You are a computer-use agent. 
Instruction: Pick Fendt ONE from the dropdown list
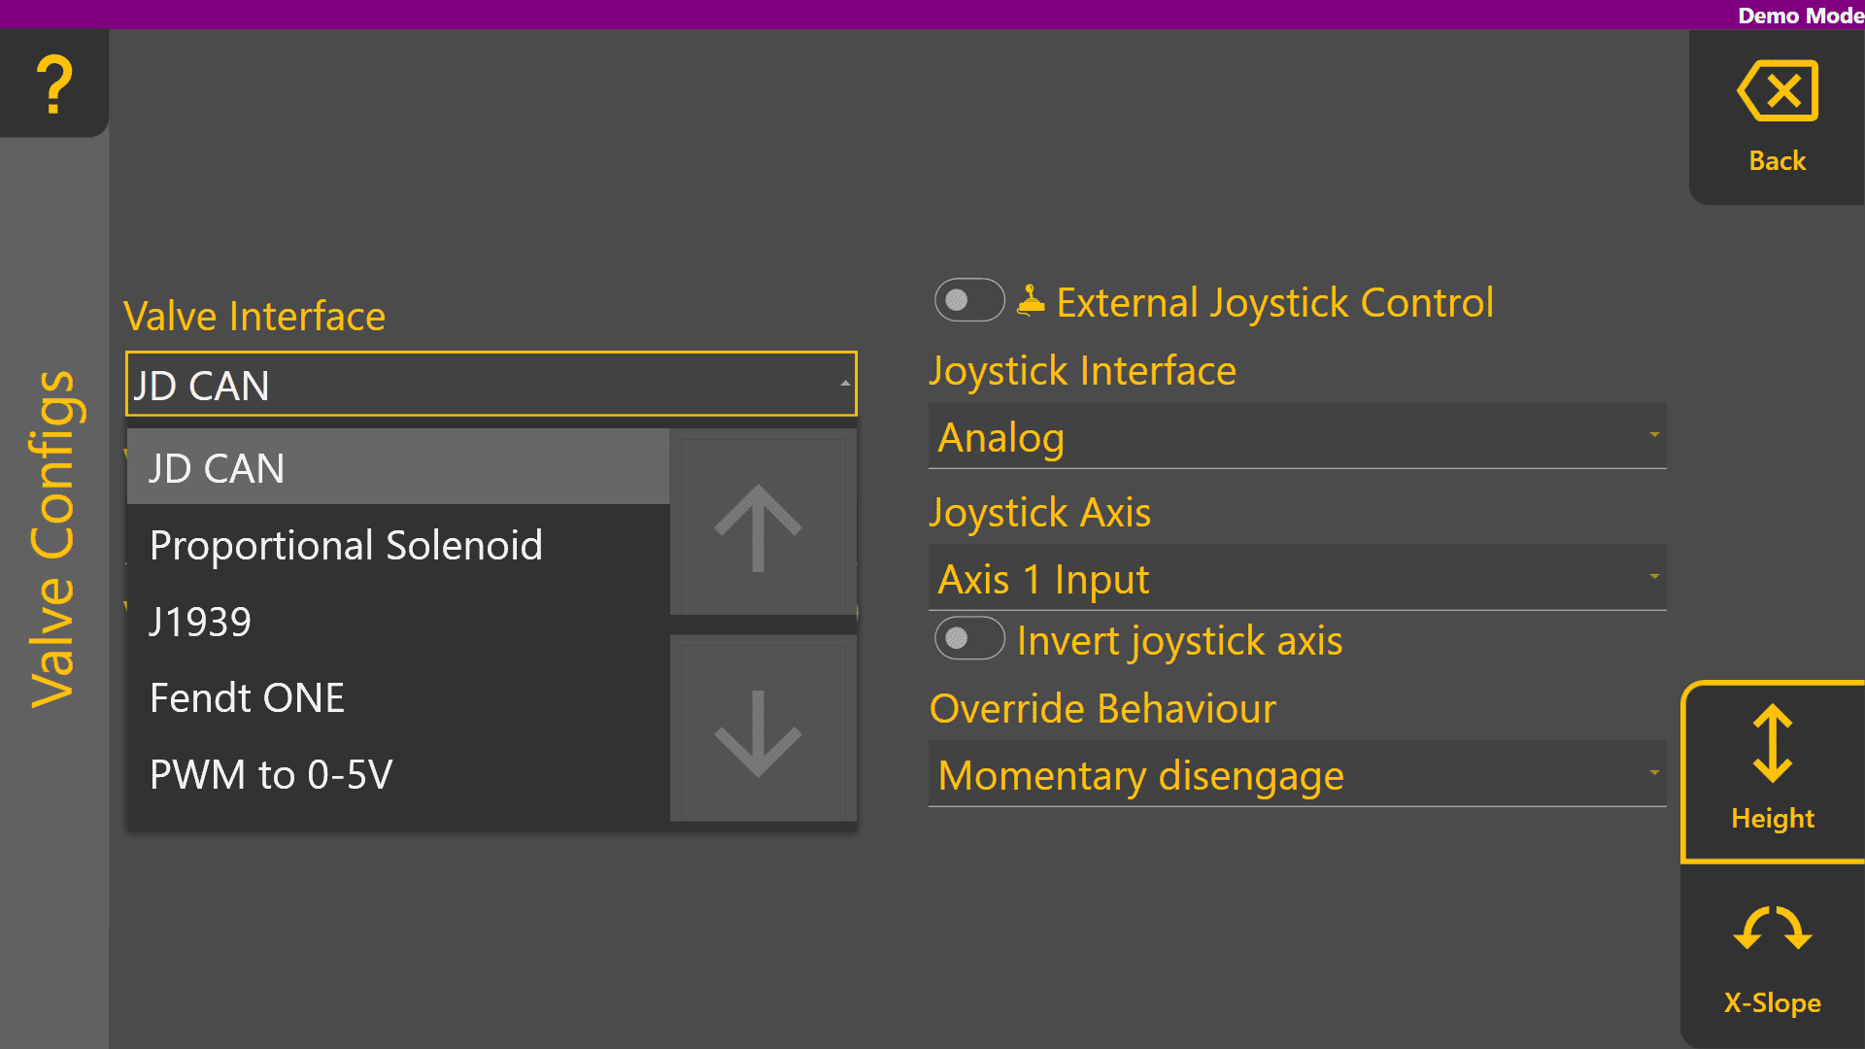(x=247, y=698)
